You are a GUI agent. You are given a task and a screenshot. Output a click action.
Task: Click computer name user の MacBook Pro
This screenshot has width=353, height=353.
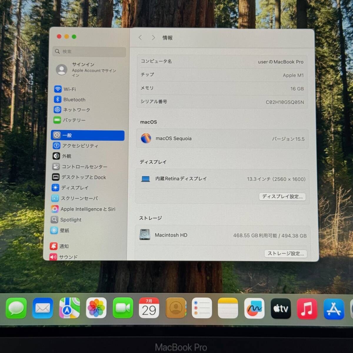[281, 62]
